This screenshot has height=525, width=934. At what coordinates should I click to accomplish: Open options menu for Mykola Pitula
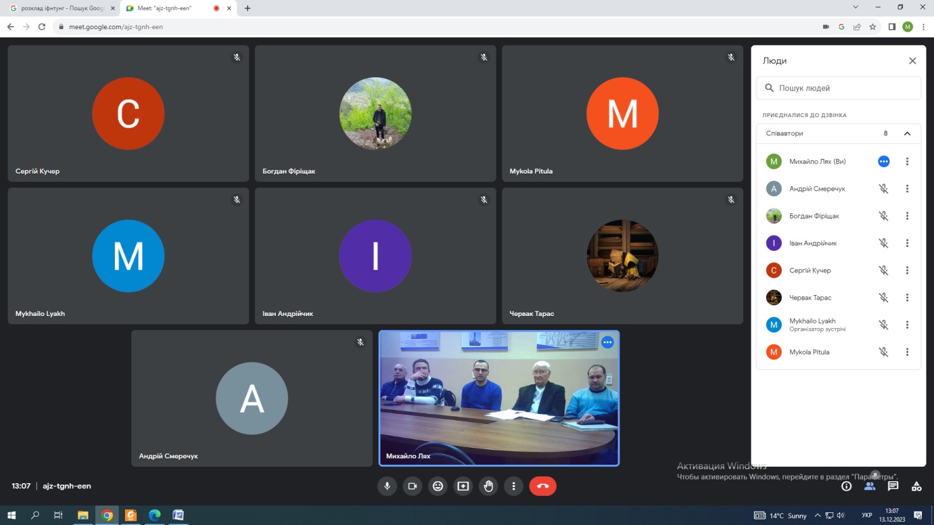point(907,352)
